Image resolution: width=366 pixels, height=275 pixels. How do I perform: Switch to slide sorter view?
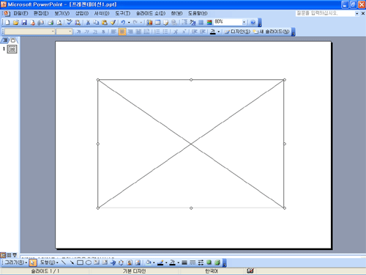(9, 255)
